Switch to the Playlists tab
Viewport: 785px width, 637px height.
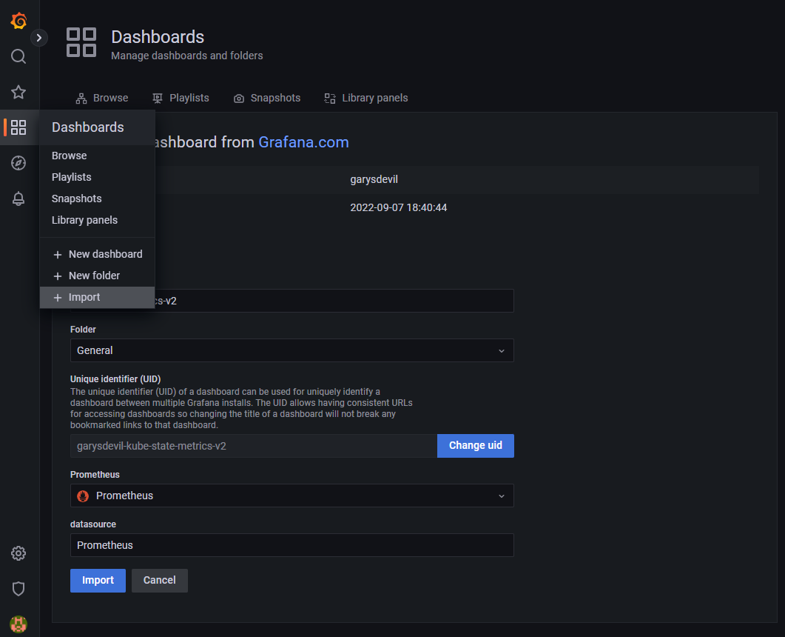[181, 99]
